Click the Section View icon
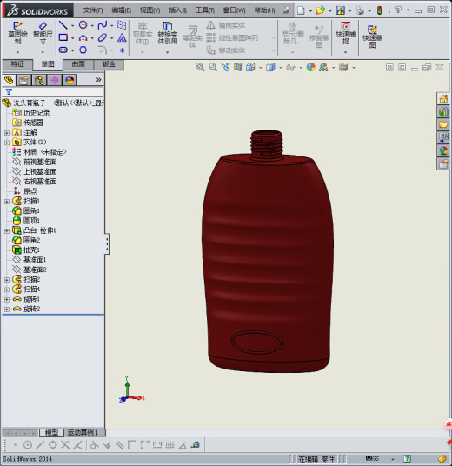This screenshot has height=466, width=452. [x=237, y=67]
